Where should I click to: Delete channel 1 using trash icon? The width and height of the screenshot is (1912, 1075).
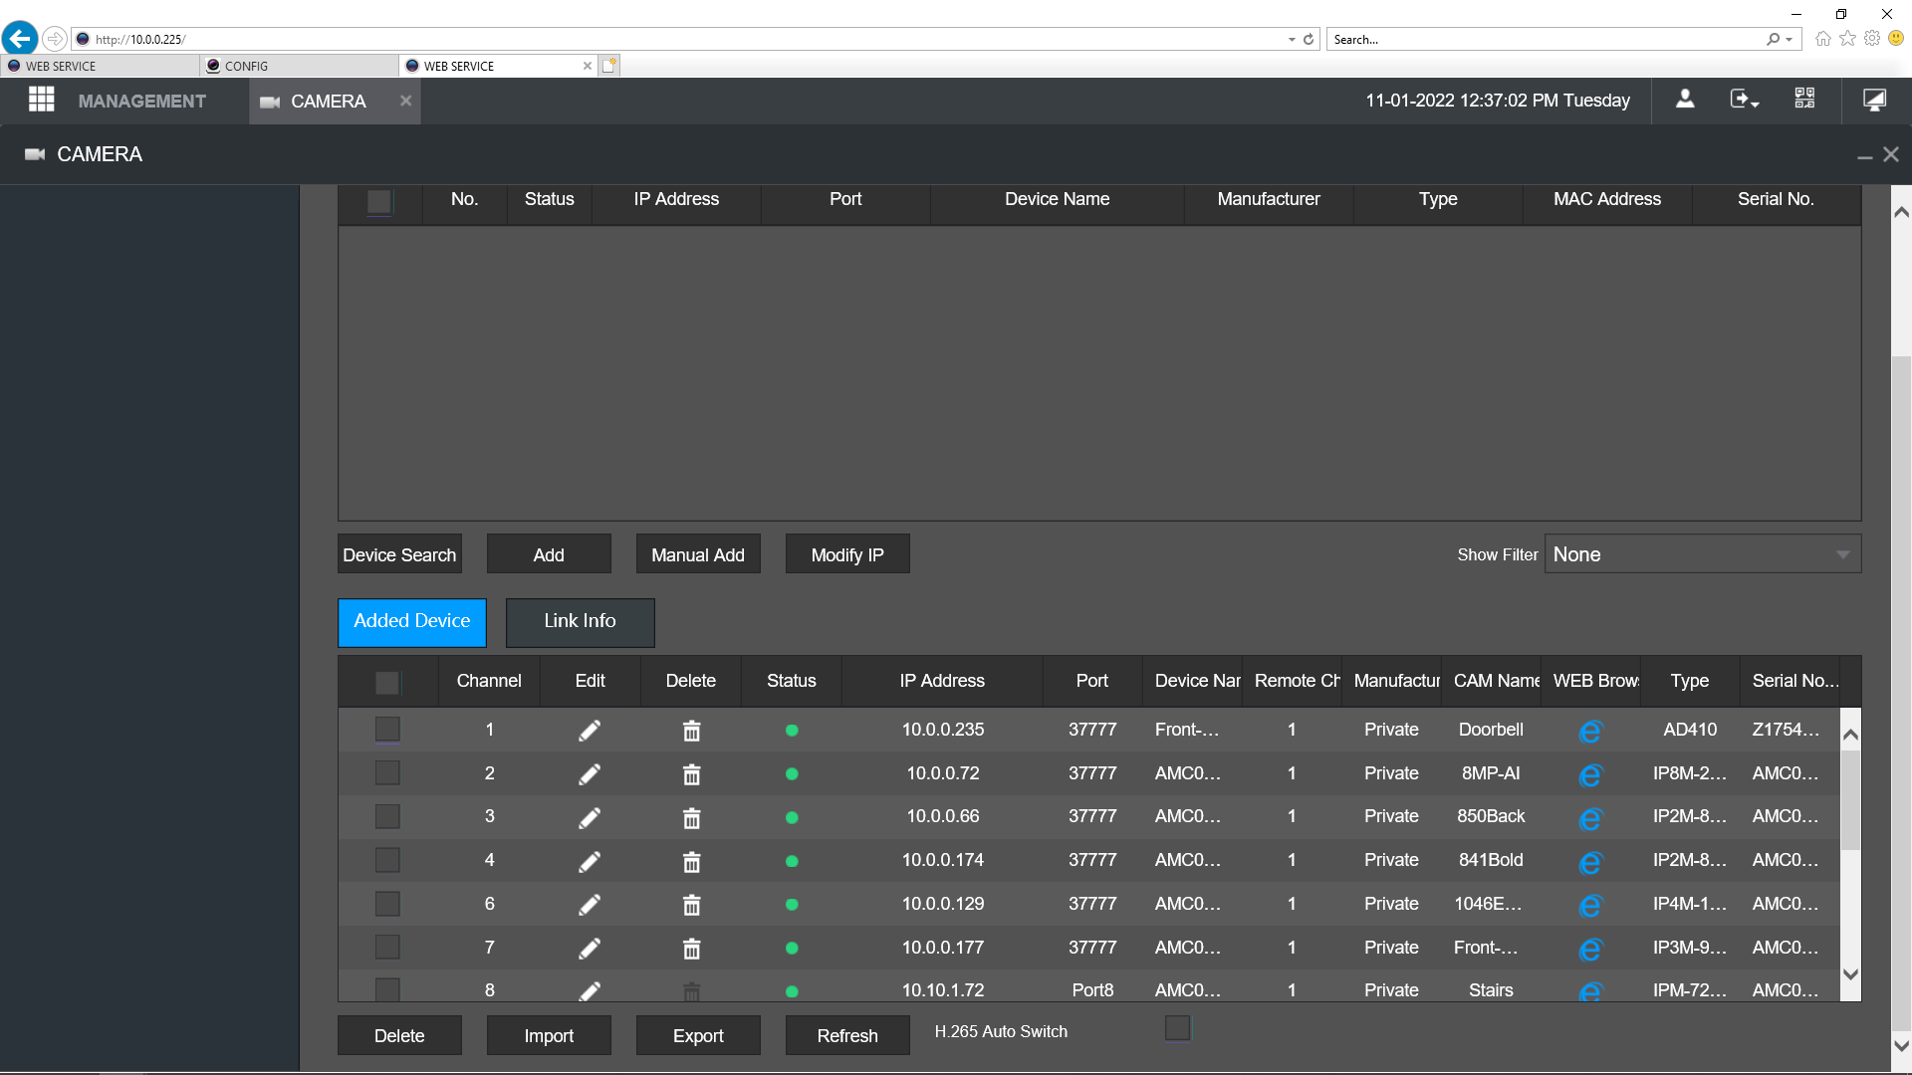point(691,731)
